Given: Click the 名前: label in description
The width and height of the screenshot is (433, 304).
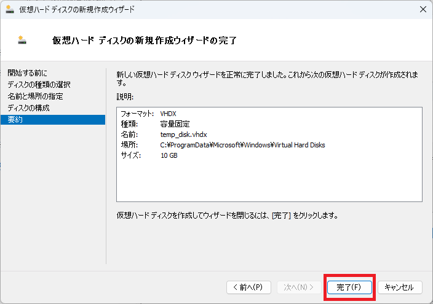Looking at the screenshot, I should click(x=129, y=134).
